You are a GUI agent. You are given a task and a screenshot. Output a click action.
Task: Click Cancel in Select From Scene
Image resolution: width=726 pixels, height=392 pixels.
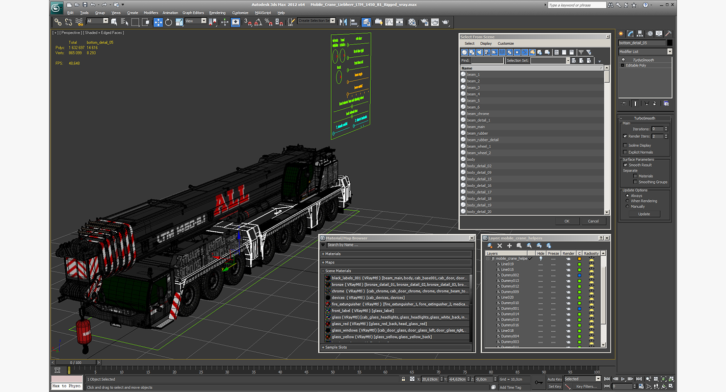coord(593,221)
